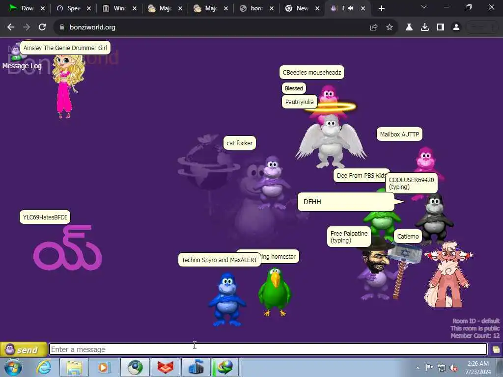Switch to the 'bonz' tab
This screenshot has width=503, height=377.
coord(256,8)
